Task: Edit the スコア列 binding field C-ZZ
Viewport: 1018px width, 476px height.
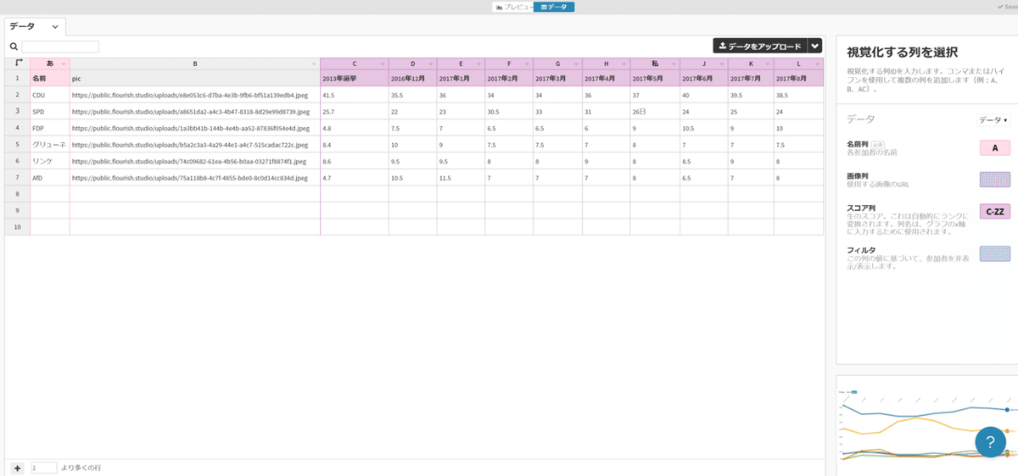Action: [995, 212]
